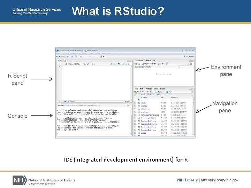Minimize the Environment pane
The width and height of the screenshot is (251, 188).
(190, 61)
